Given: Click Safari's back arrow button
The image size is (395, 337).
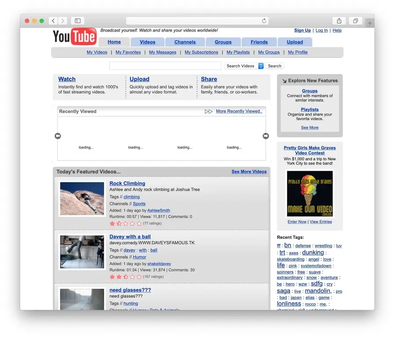Looking at the screenshot, I should (x=54, y=21).
